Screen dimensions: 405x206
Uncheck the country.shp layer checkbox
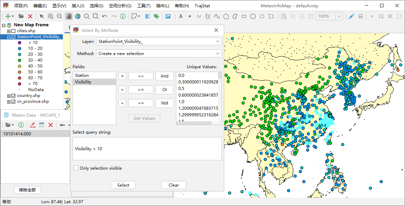[x=14, y=96]
